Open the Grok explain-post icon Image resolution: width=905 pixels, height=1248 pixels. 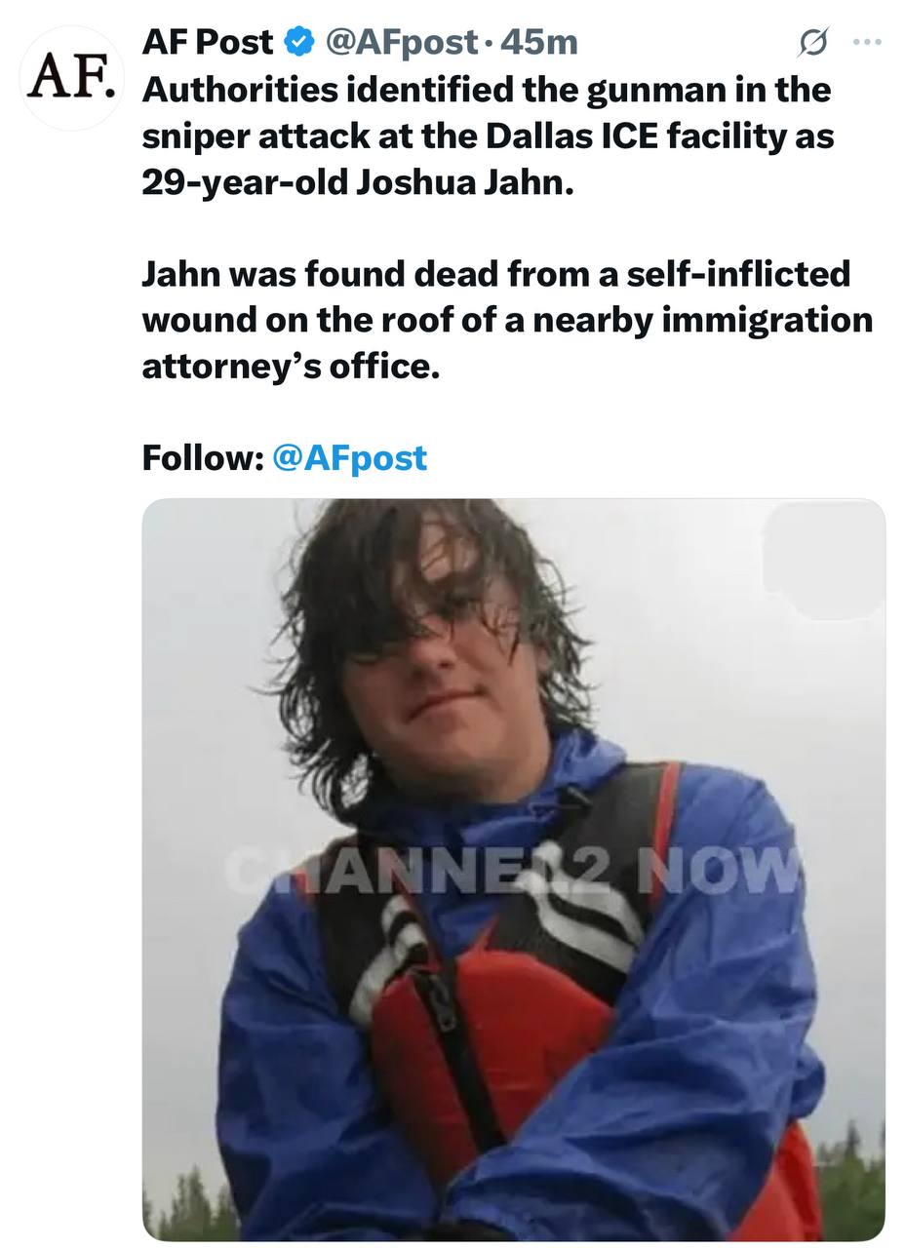click(x=813, y=42)
